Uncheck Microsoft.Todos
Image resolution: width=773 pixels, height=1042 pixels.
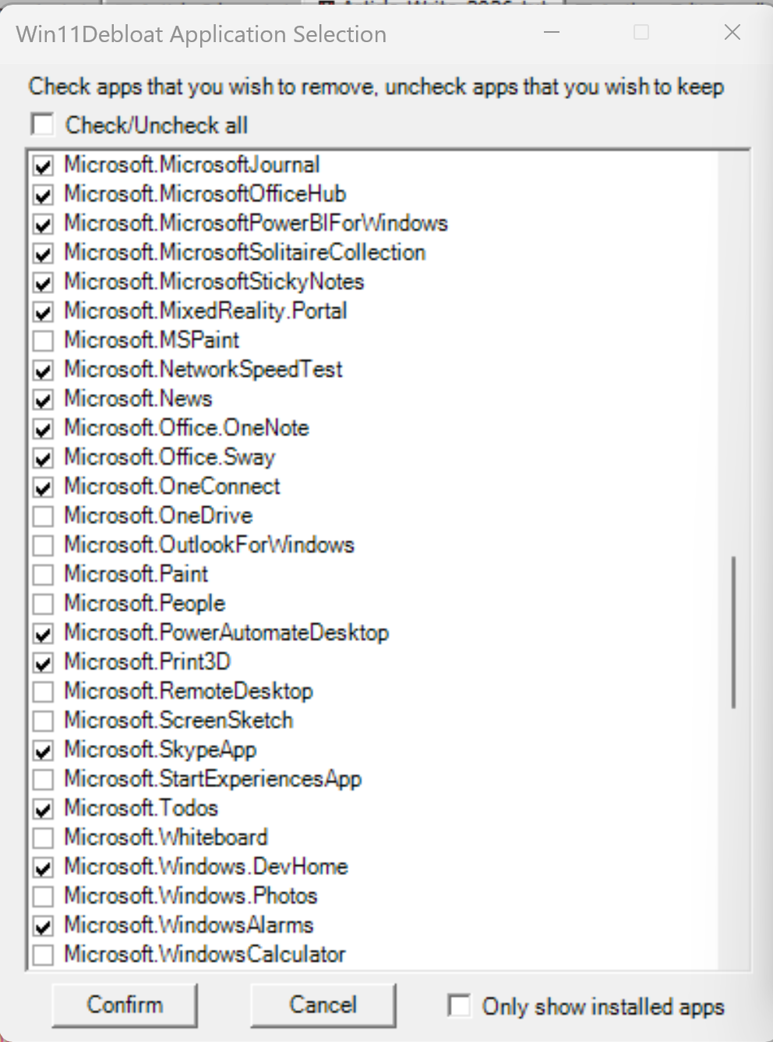[x=44, y=810]
